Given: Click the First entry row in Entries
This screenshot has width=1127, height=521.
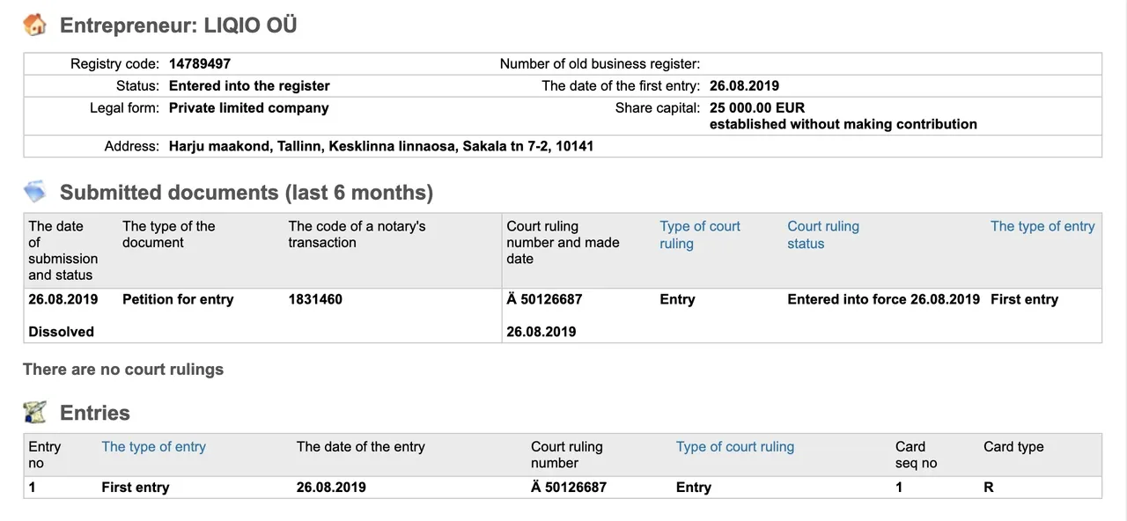Looking at the screenshot, I should pyautogui.click(x=563, y=488).
